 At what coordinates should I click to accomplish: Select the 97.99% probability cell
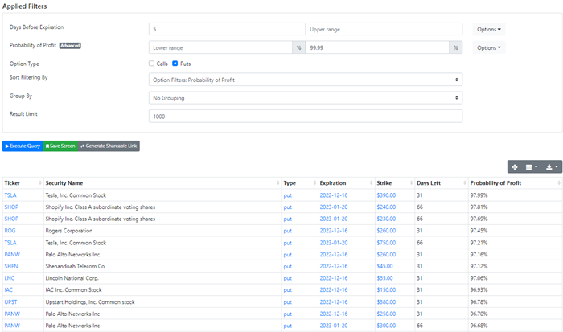pos(516,195)
